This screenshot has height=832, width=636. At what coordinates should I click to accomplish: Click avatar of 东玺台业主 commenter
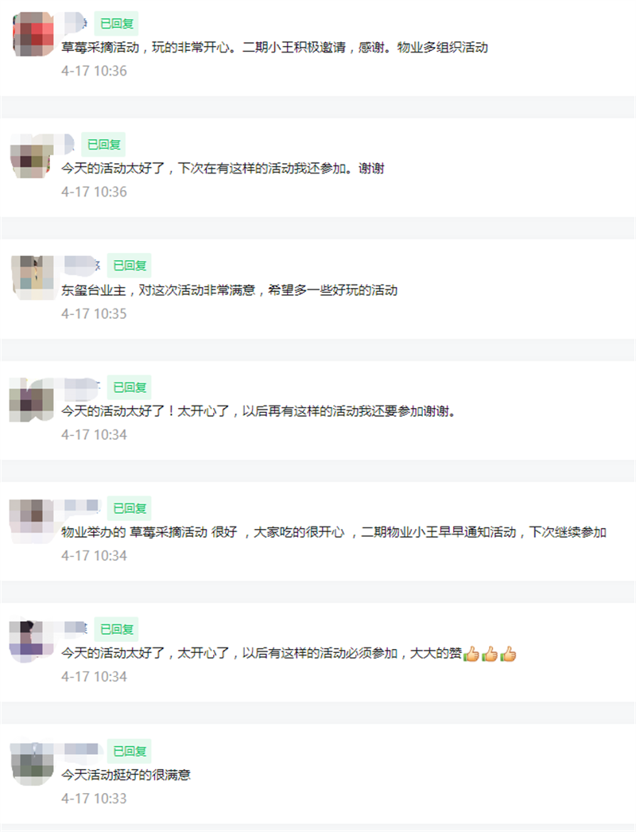(33, 277)
